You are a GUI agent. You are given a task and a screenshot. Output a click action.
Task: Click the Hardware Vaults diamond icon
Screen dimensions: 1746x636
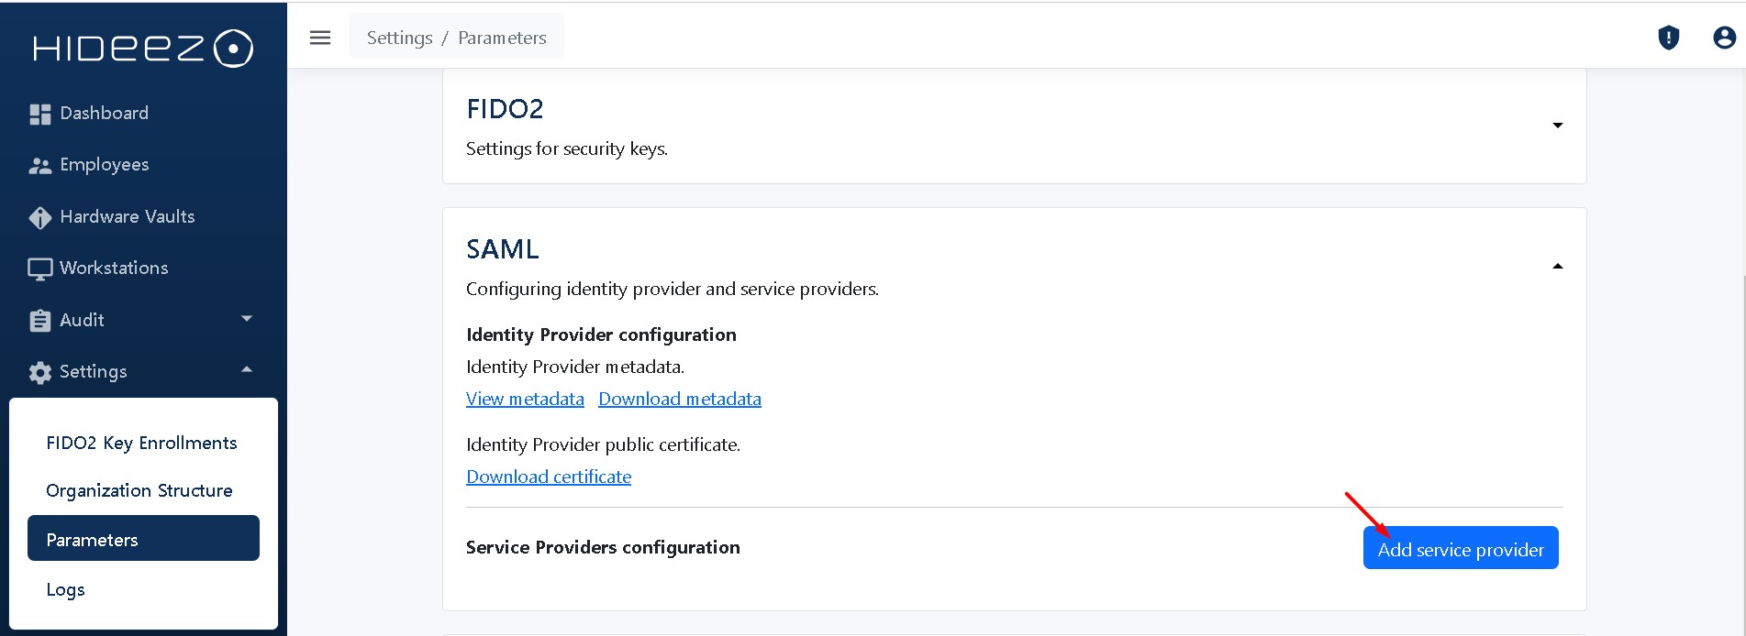coord(40,217)
